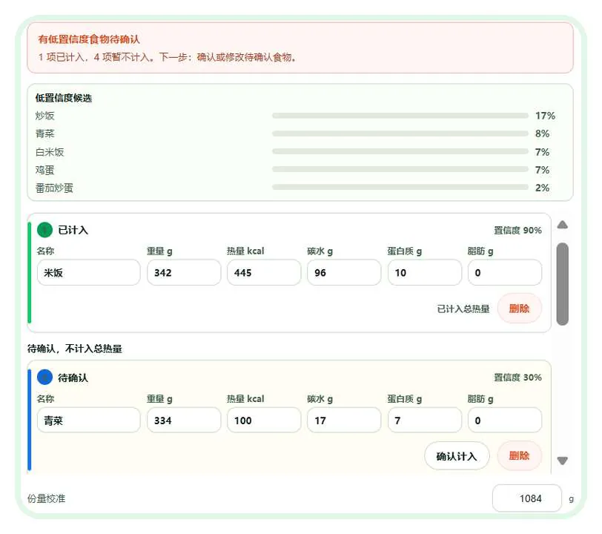Viewport: 602px width, 534px height.
Task: Click the green numbered badge beside 已计入
Action: pos(44,230)
